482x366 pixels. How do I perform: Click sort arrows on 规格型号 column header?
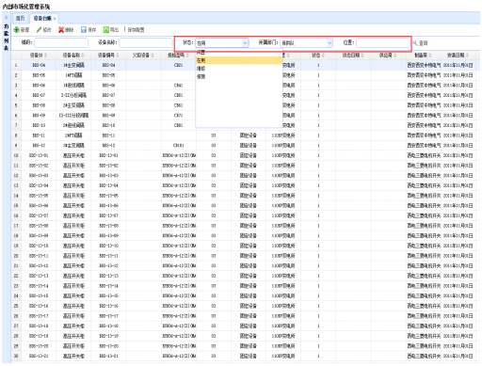(187, 56)
